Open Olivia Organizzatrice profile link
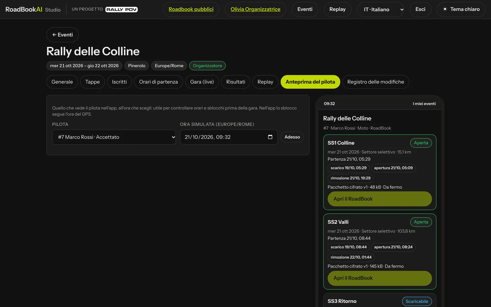Screen dimensions: 491x307 [255, 10]
